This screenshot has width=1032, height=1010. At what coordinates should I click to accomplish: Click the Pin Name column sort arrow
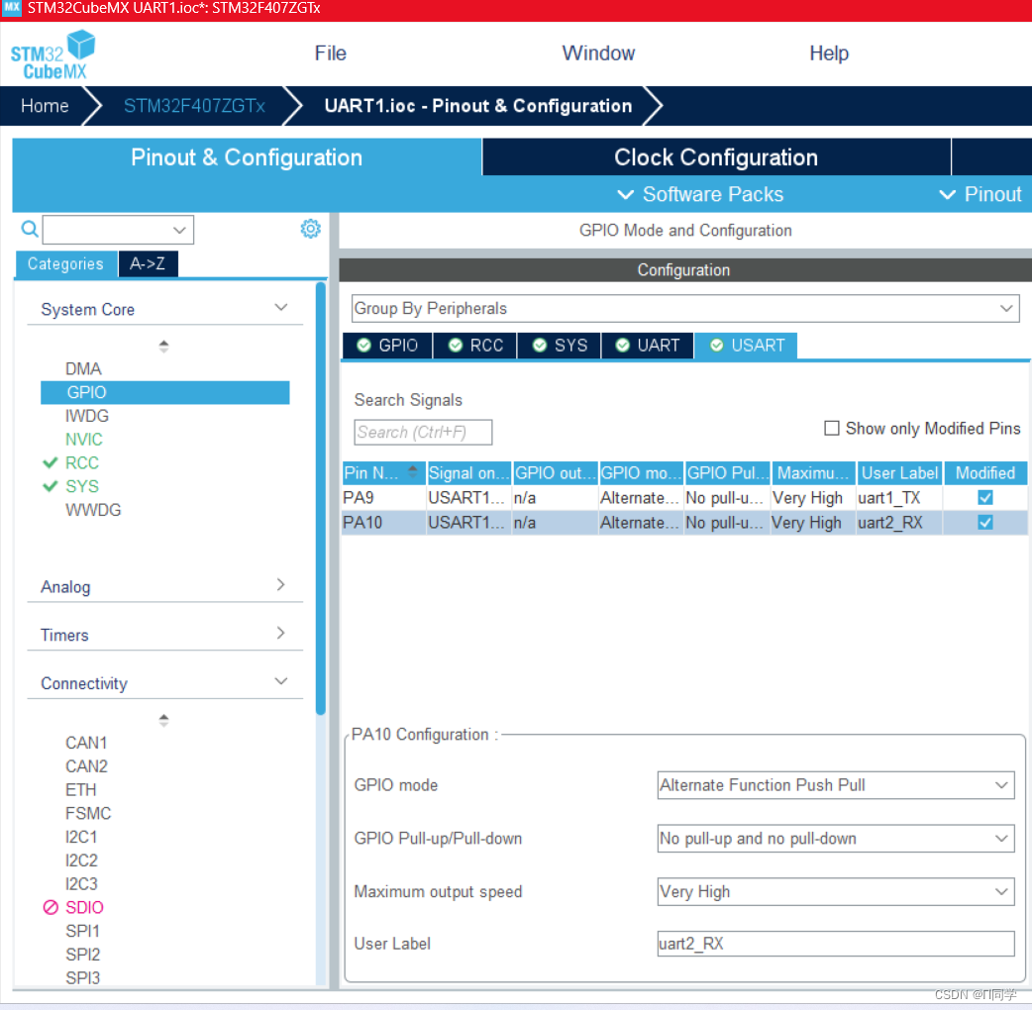(413, 471)
